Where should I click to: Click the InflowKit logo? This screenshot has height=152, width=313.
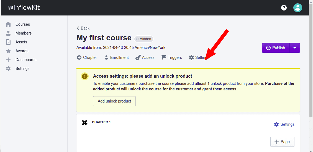click(x=24, y=8)
